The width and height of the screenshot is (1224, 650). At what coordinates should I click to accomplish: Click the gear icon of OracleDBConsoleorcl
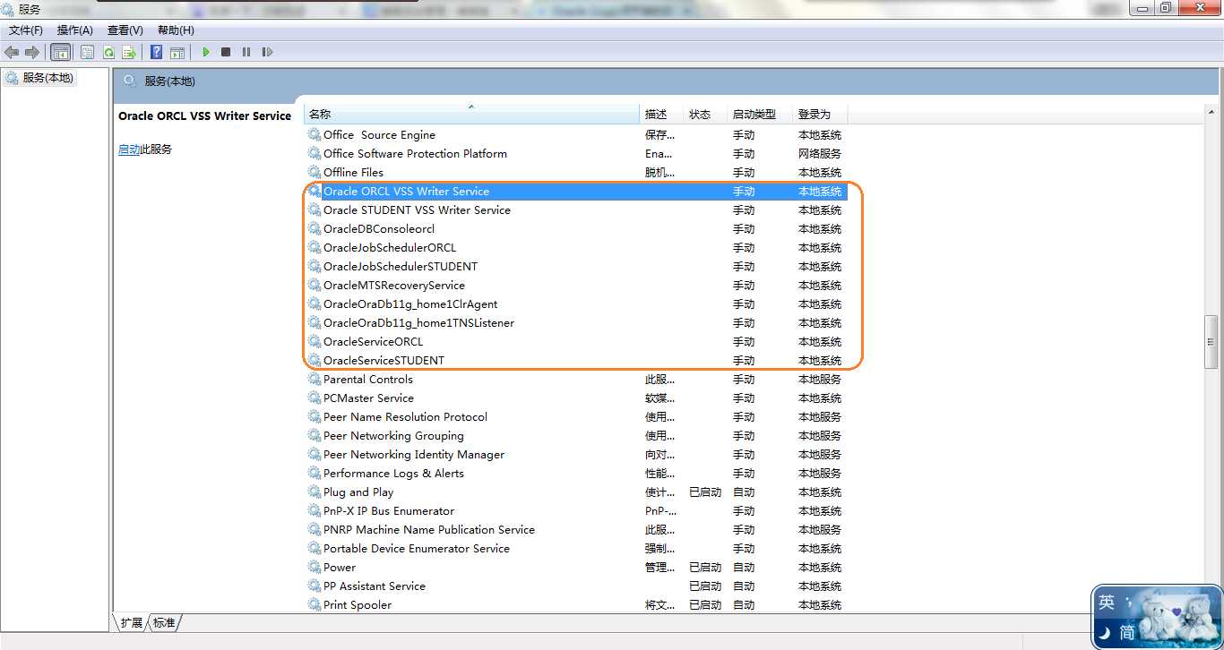point(315,228)
